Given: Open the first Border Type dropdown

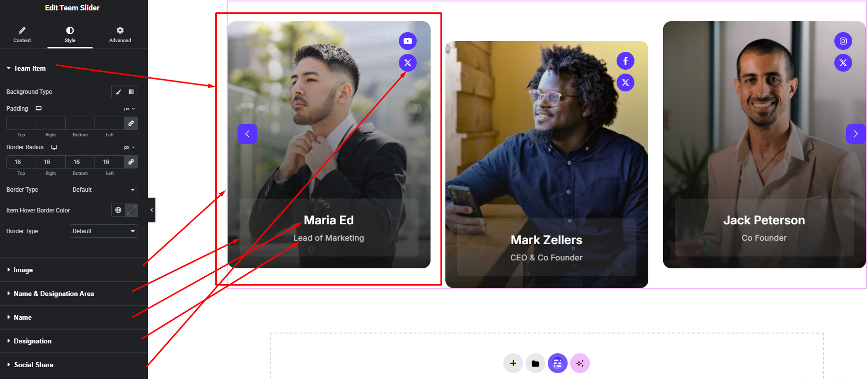Looking at the screenshot, I should pyautogui.click(x=103, y=190).
